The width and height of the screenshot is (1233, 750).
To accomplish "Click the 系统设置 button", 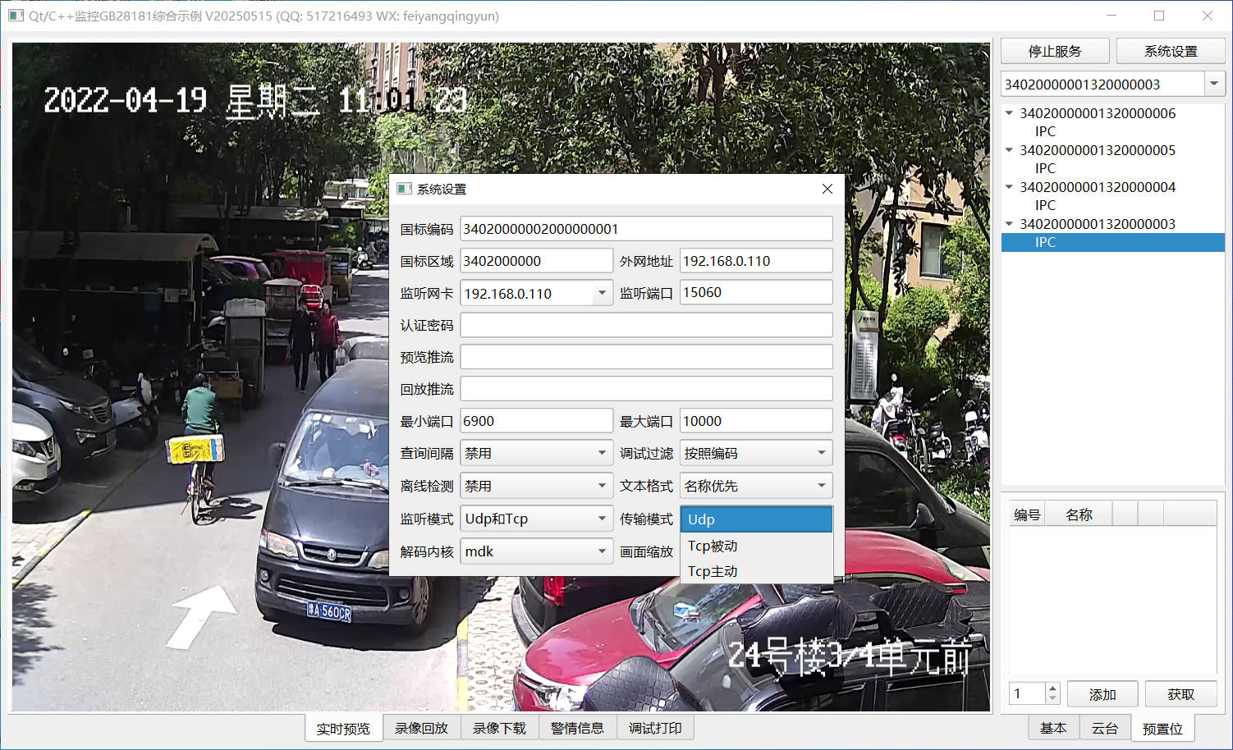I will click(x=1171, y=51).
